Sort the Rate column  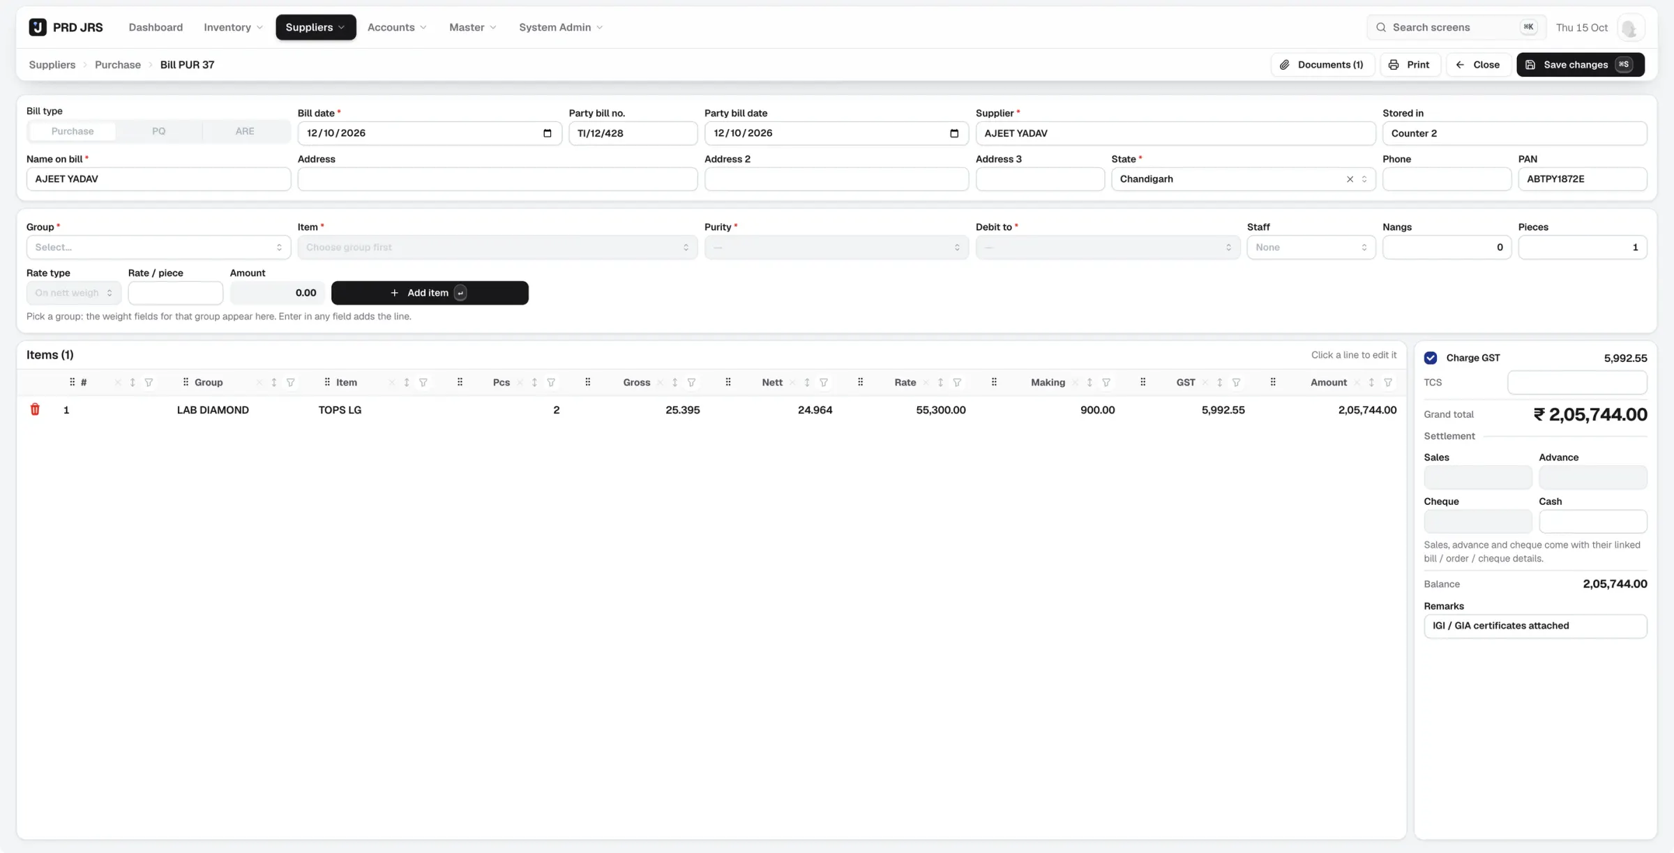coord(940,382)
